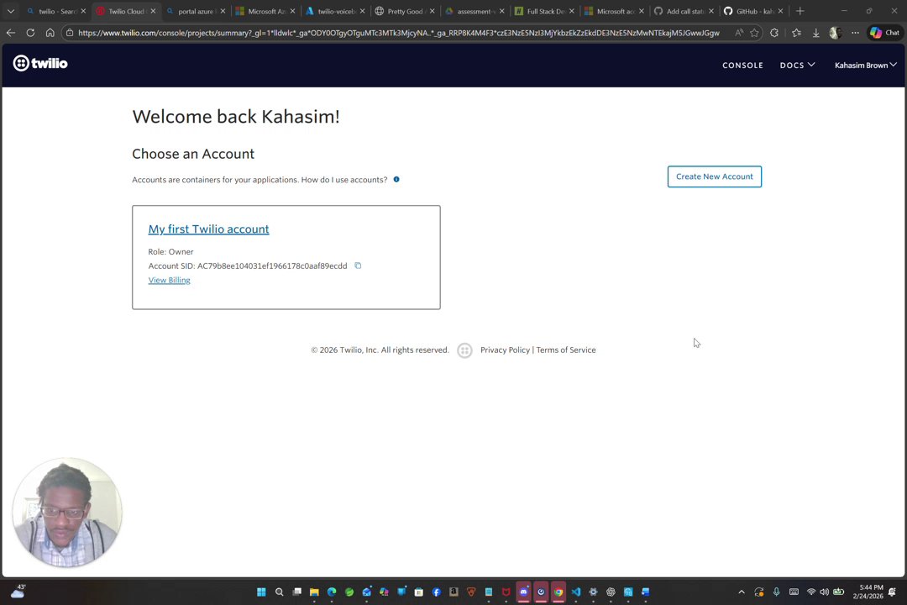Toggle read aloud icon in address bar
This screenshot has height=605, width=907.
pyautogui.click(x=739, y=33)
